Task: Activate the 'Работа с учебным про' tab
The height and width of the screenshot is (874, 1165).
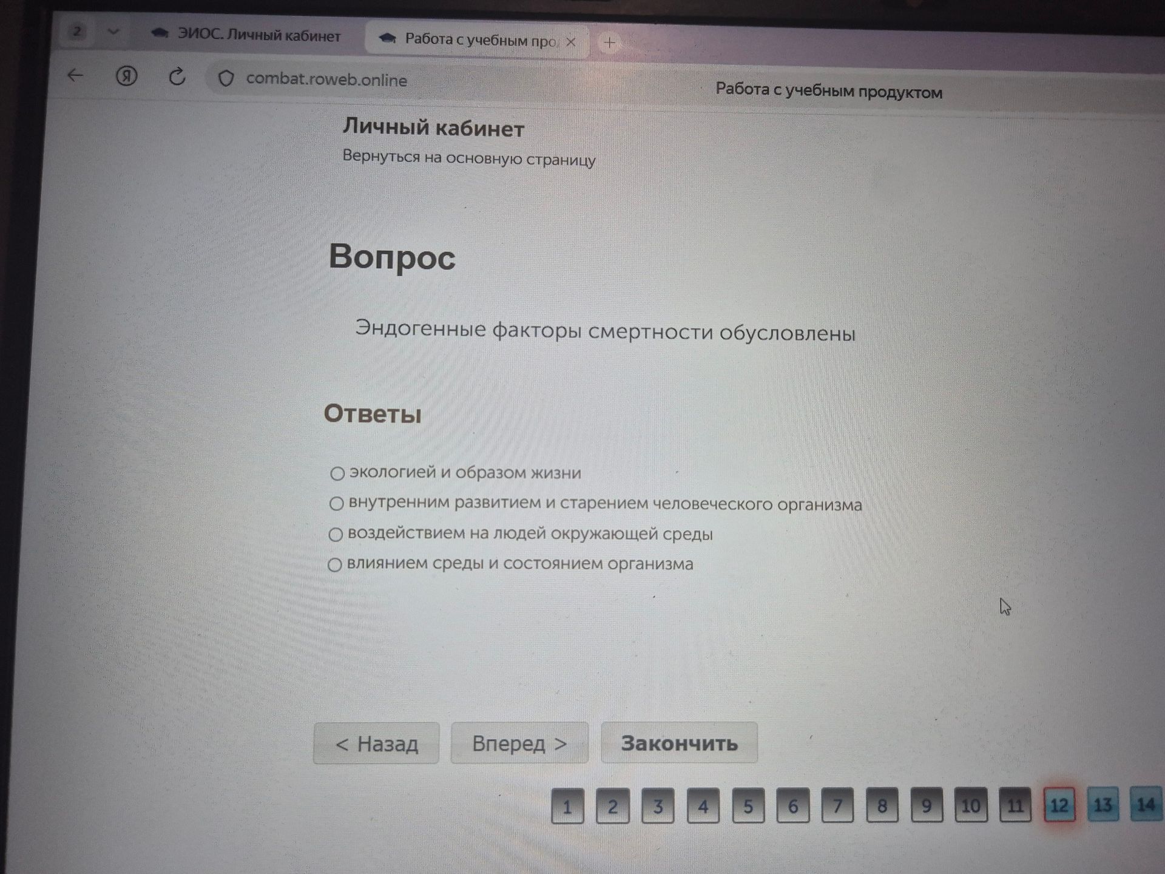Action: tap(476, 40)
